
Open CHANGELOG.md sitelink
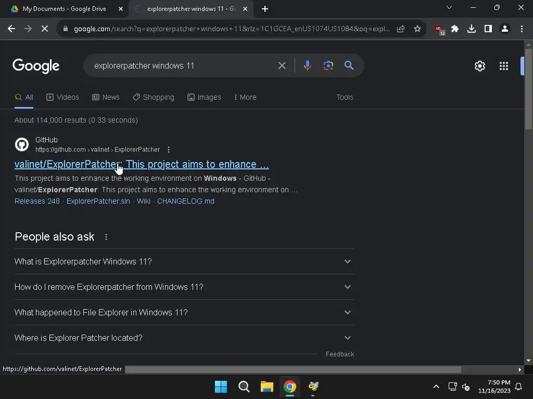[186, 201]
